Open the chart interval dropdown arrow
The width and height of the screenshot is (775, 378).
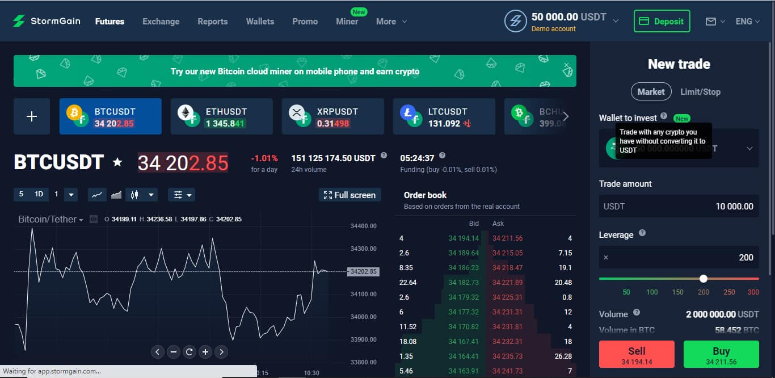pos(71,195)
